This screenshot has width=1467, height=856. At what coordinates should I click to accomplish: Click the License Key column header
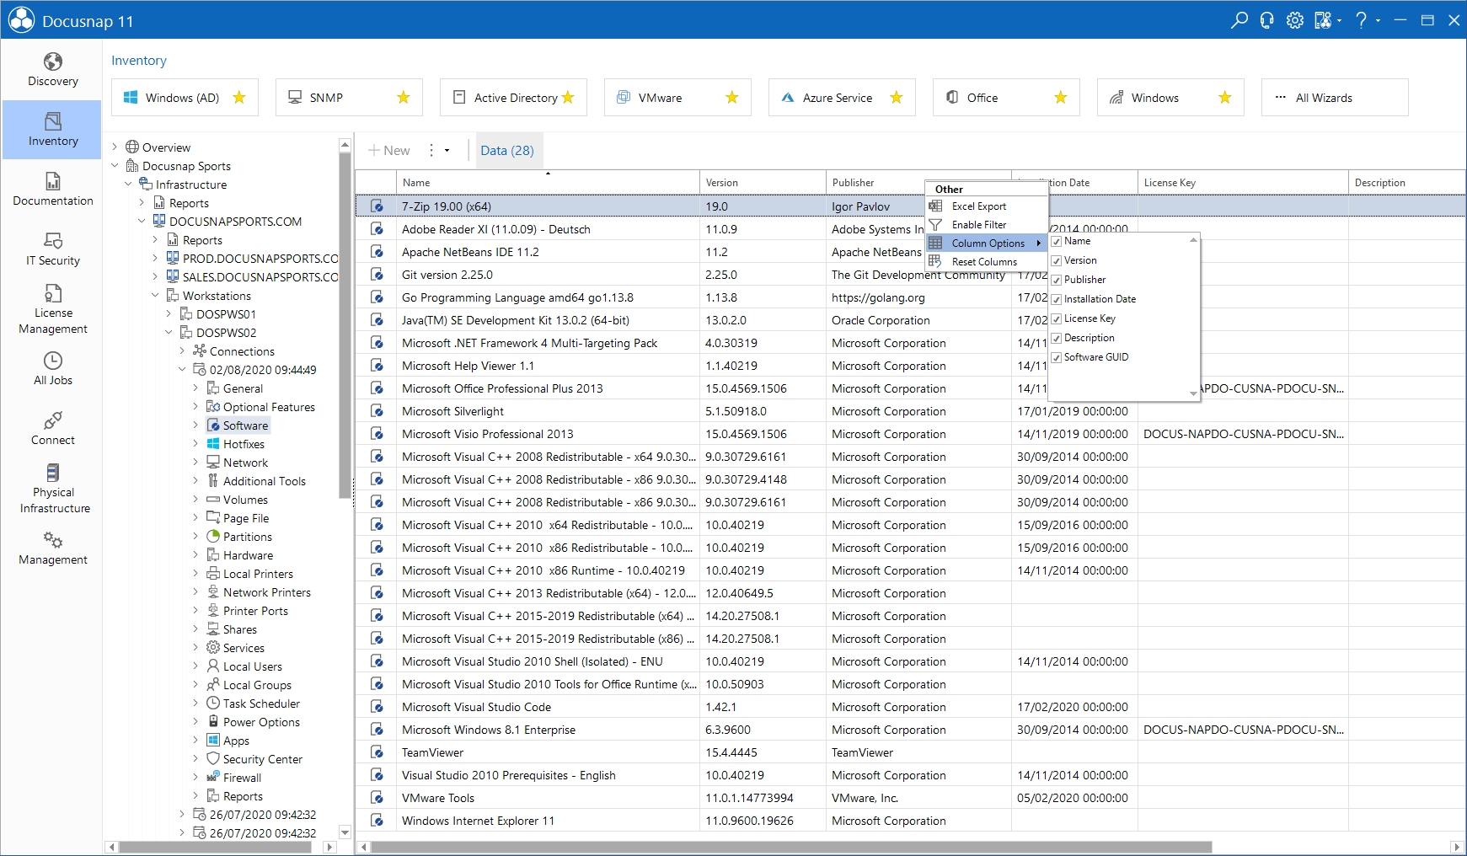click(x=1243, y=183)
